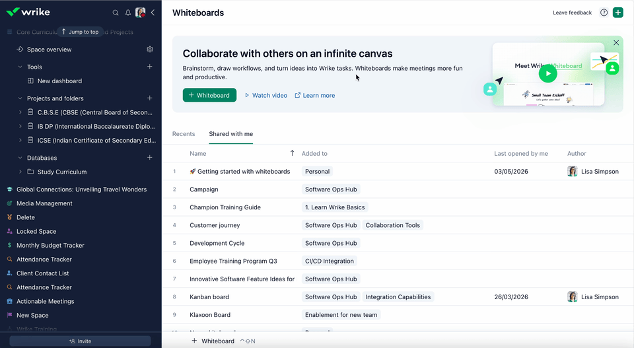This screenshot has width=634, height=348.
Task: Click the New dashboard icon
Action: pyautogui.click(x=30, y=81)
